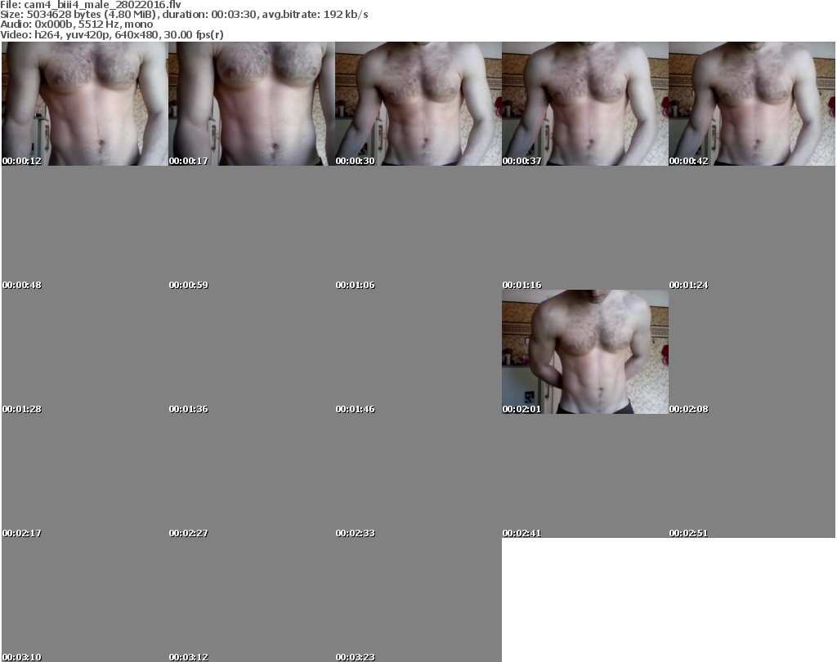The height and width of the screenshot is (662, 837).
Task: Click the 00:01:24 timestamp label
Action: (688, 285)
